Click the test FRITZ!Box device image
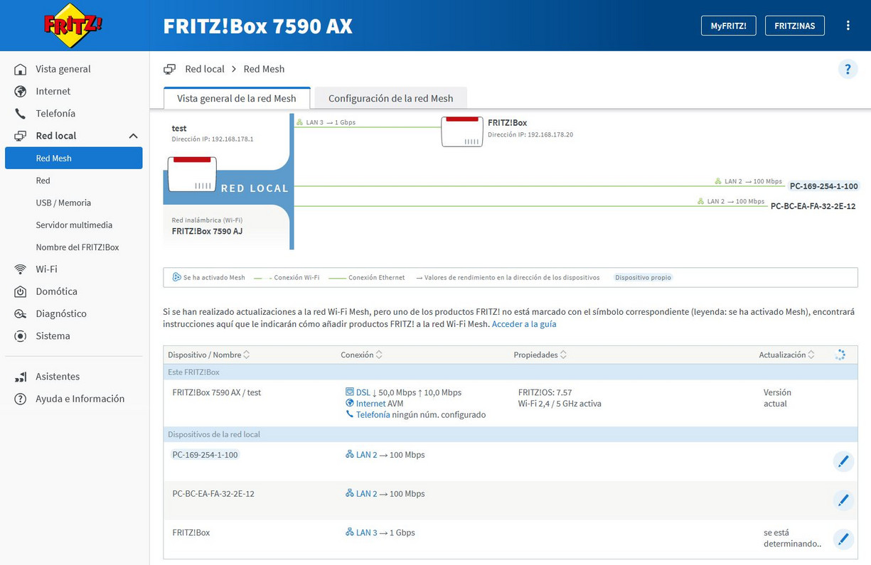This screenshot has height=565, width=871. pos(192,174)
